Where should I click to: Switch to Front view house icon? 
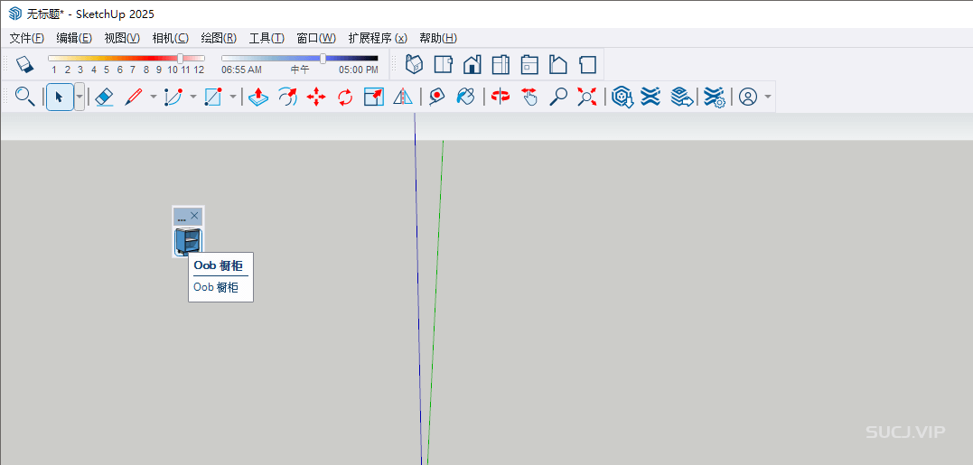[x=472, y=64]
